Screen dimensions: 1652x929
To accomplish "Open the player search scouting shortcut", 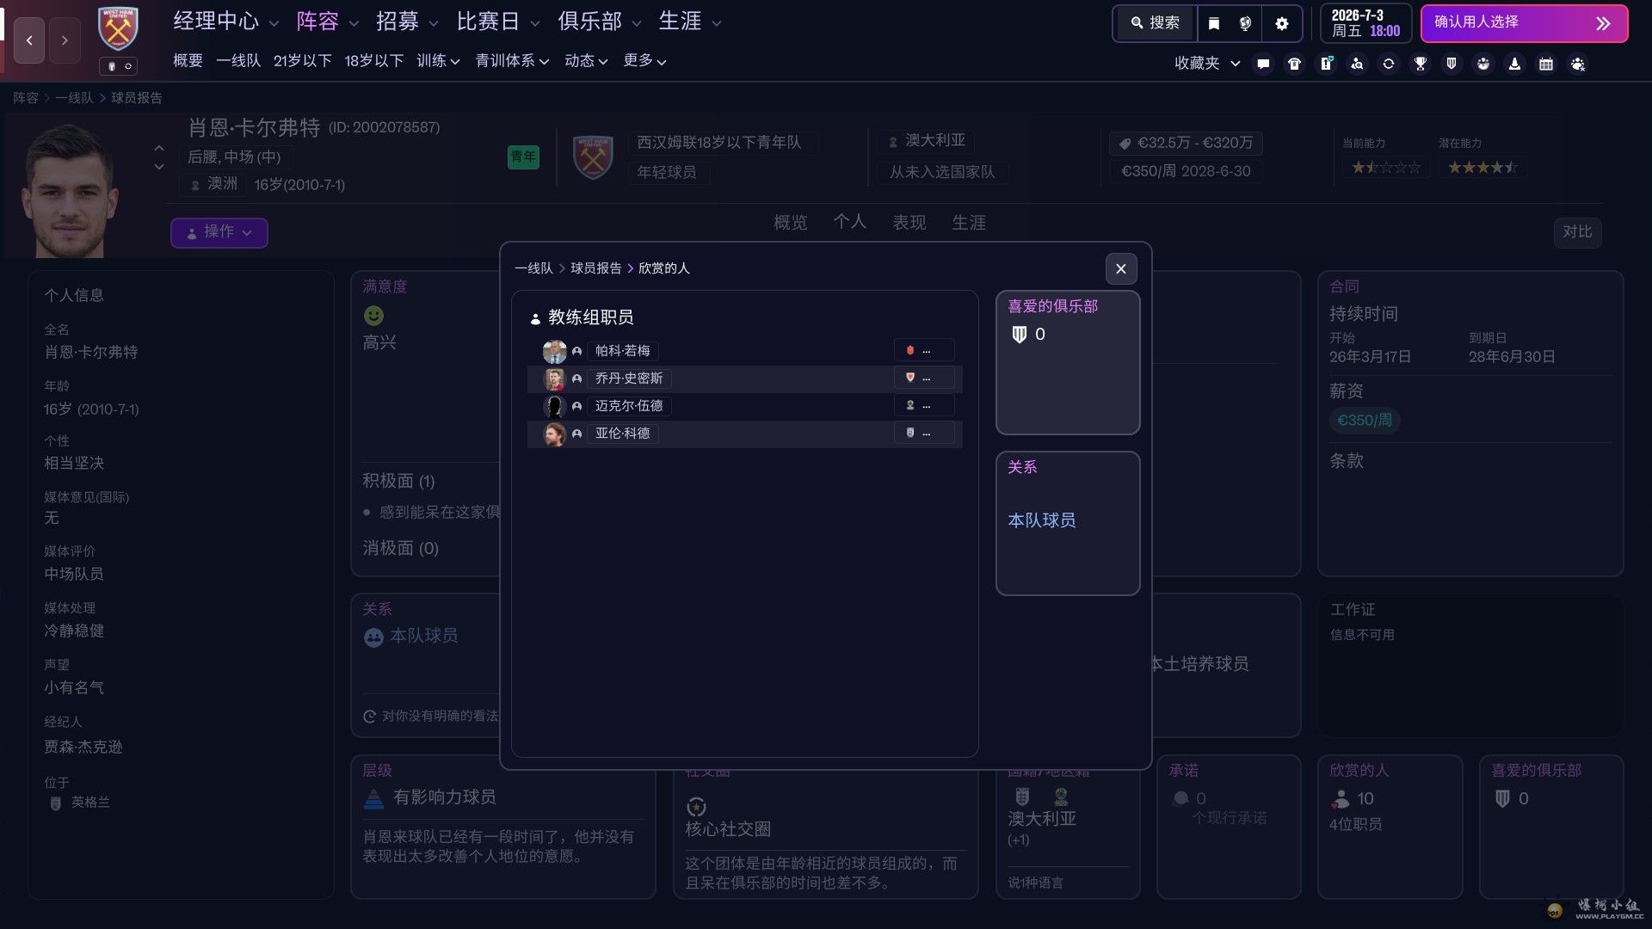I will click(x=1357, y=64).
